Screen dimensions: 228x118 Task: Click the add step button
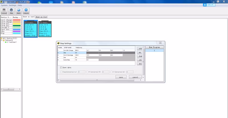pos(140,49)
